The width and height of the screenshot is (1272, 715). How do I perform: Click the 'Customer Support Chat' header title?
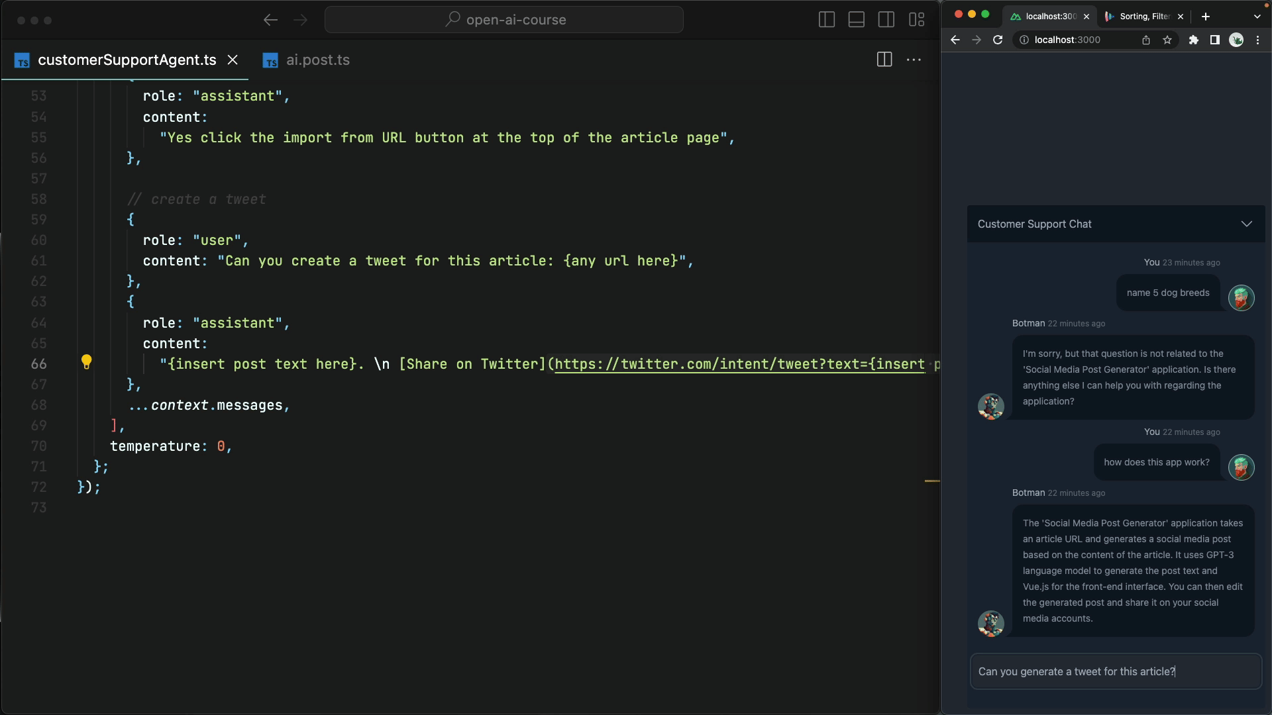click(x=1035, y=224)
